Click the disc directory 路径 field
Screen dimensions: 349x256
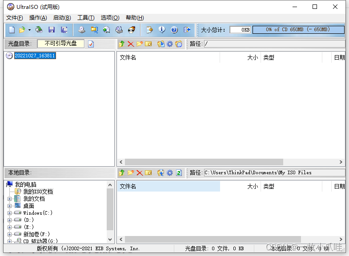pos(274,44)
